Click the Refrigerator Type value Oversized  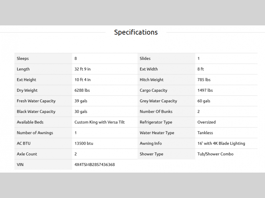(206, 122)
